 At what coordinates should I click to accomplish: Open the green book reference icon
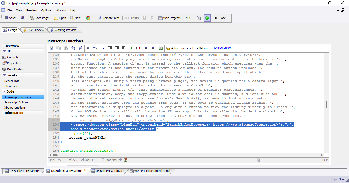[161, 48]
